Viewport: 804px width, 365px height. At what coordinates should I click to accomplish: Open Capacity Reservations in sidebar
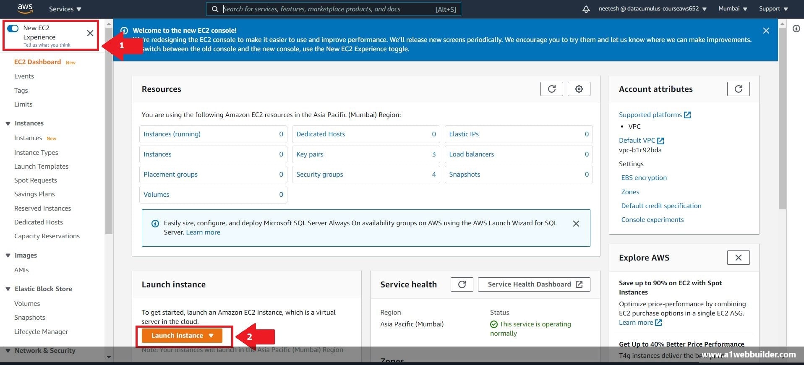click(x=47, y=236)
